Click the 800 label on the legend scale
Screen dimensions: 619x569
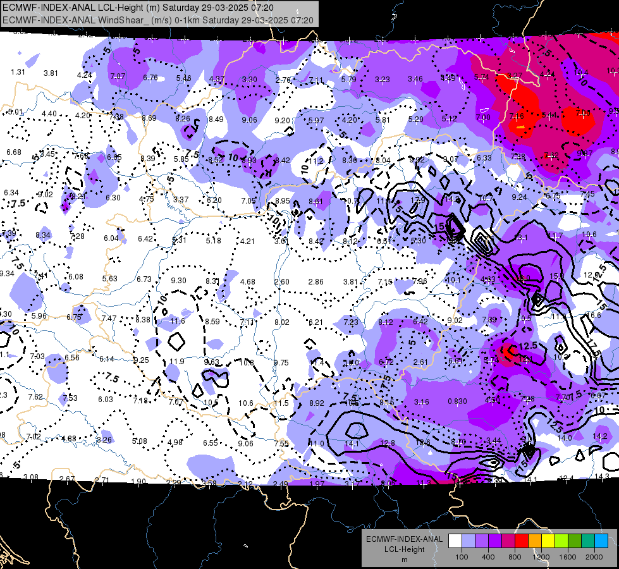coord(515,557)
